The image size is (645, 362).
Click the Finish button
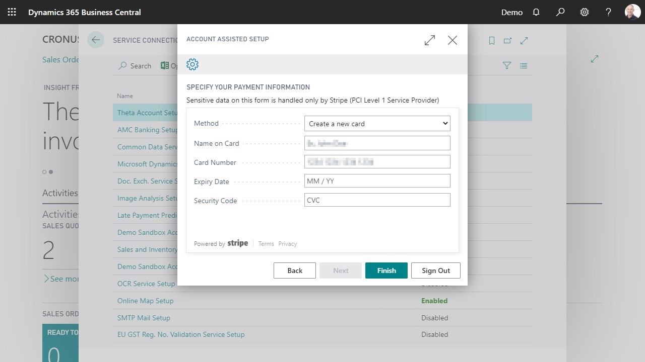[386, 270]
